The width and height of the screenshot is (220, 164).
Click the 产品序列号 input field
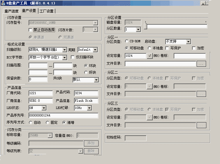pyautogui.click(x=64, y=115)
